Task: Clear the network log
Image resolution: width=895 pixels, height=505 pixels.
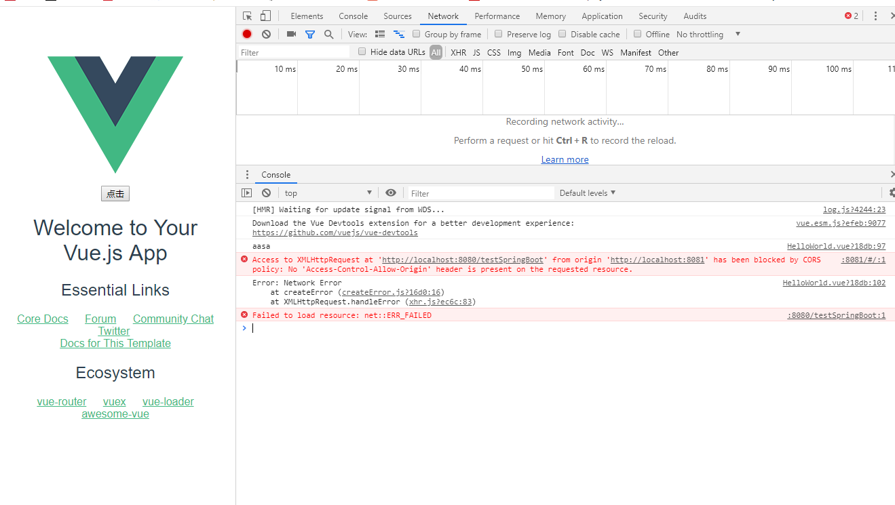Action: (x=266, y=34)
